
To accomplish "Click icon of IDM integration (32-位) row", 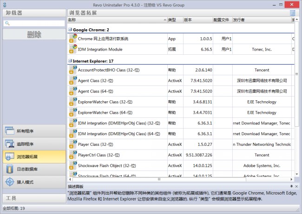I will 73,123.
